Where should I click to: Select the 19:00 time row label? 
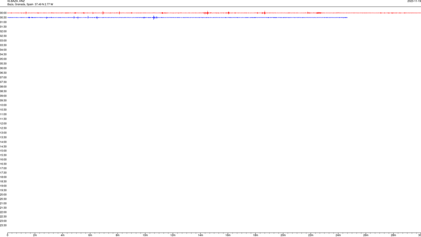3,186
